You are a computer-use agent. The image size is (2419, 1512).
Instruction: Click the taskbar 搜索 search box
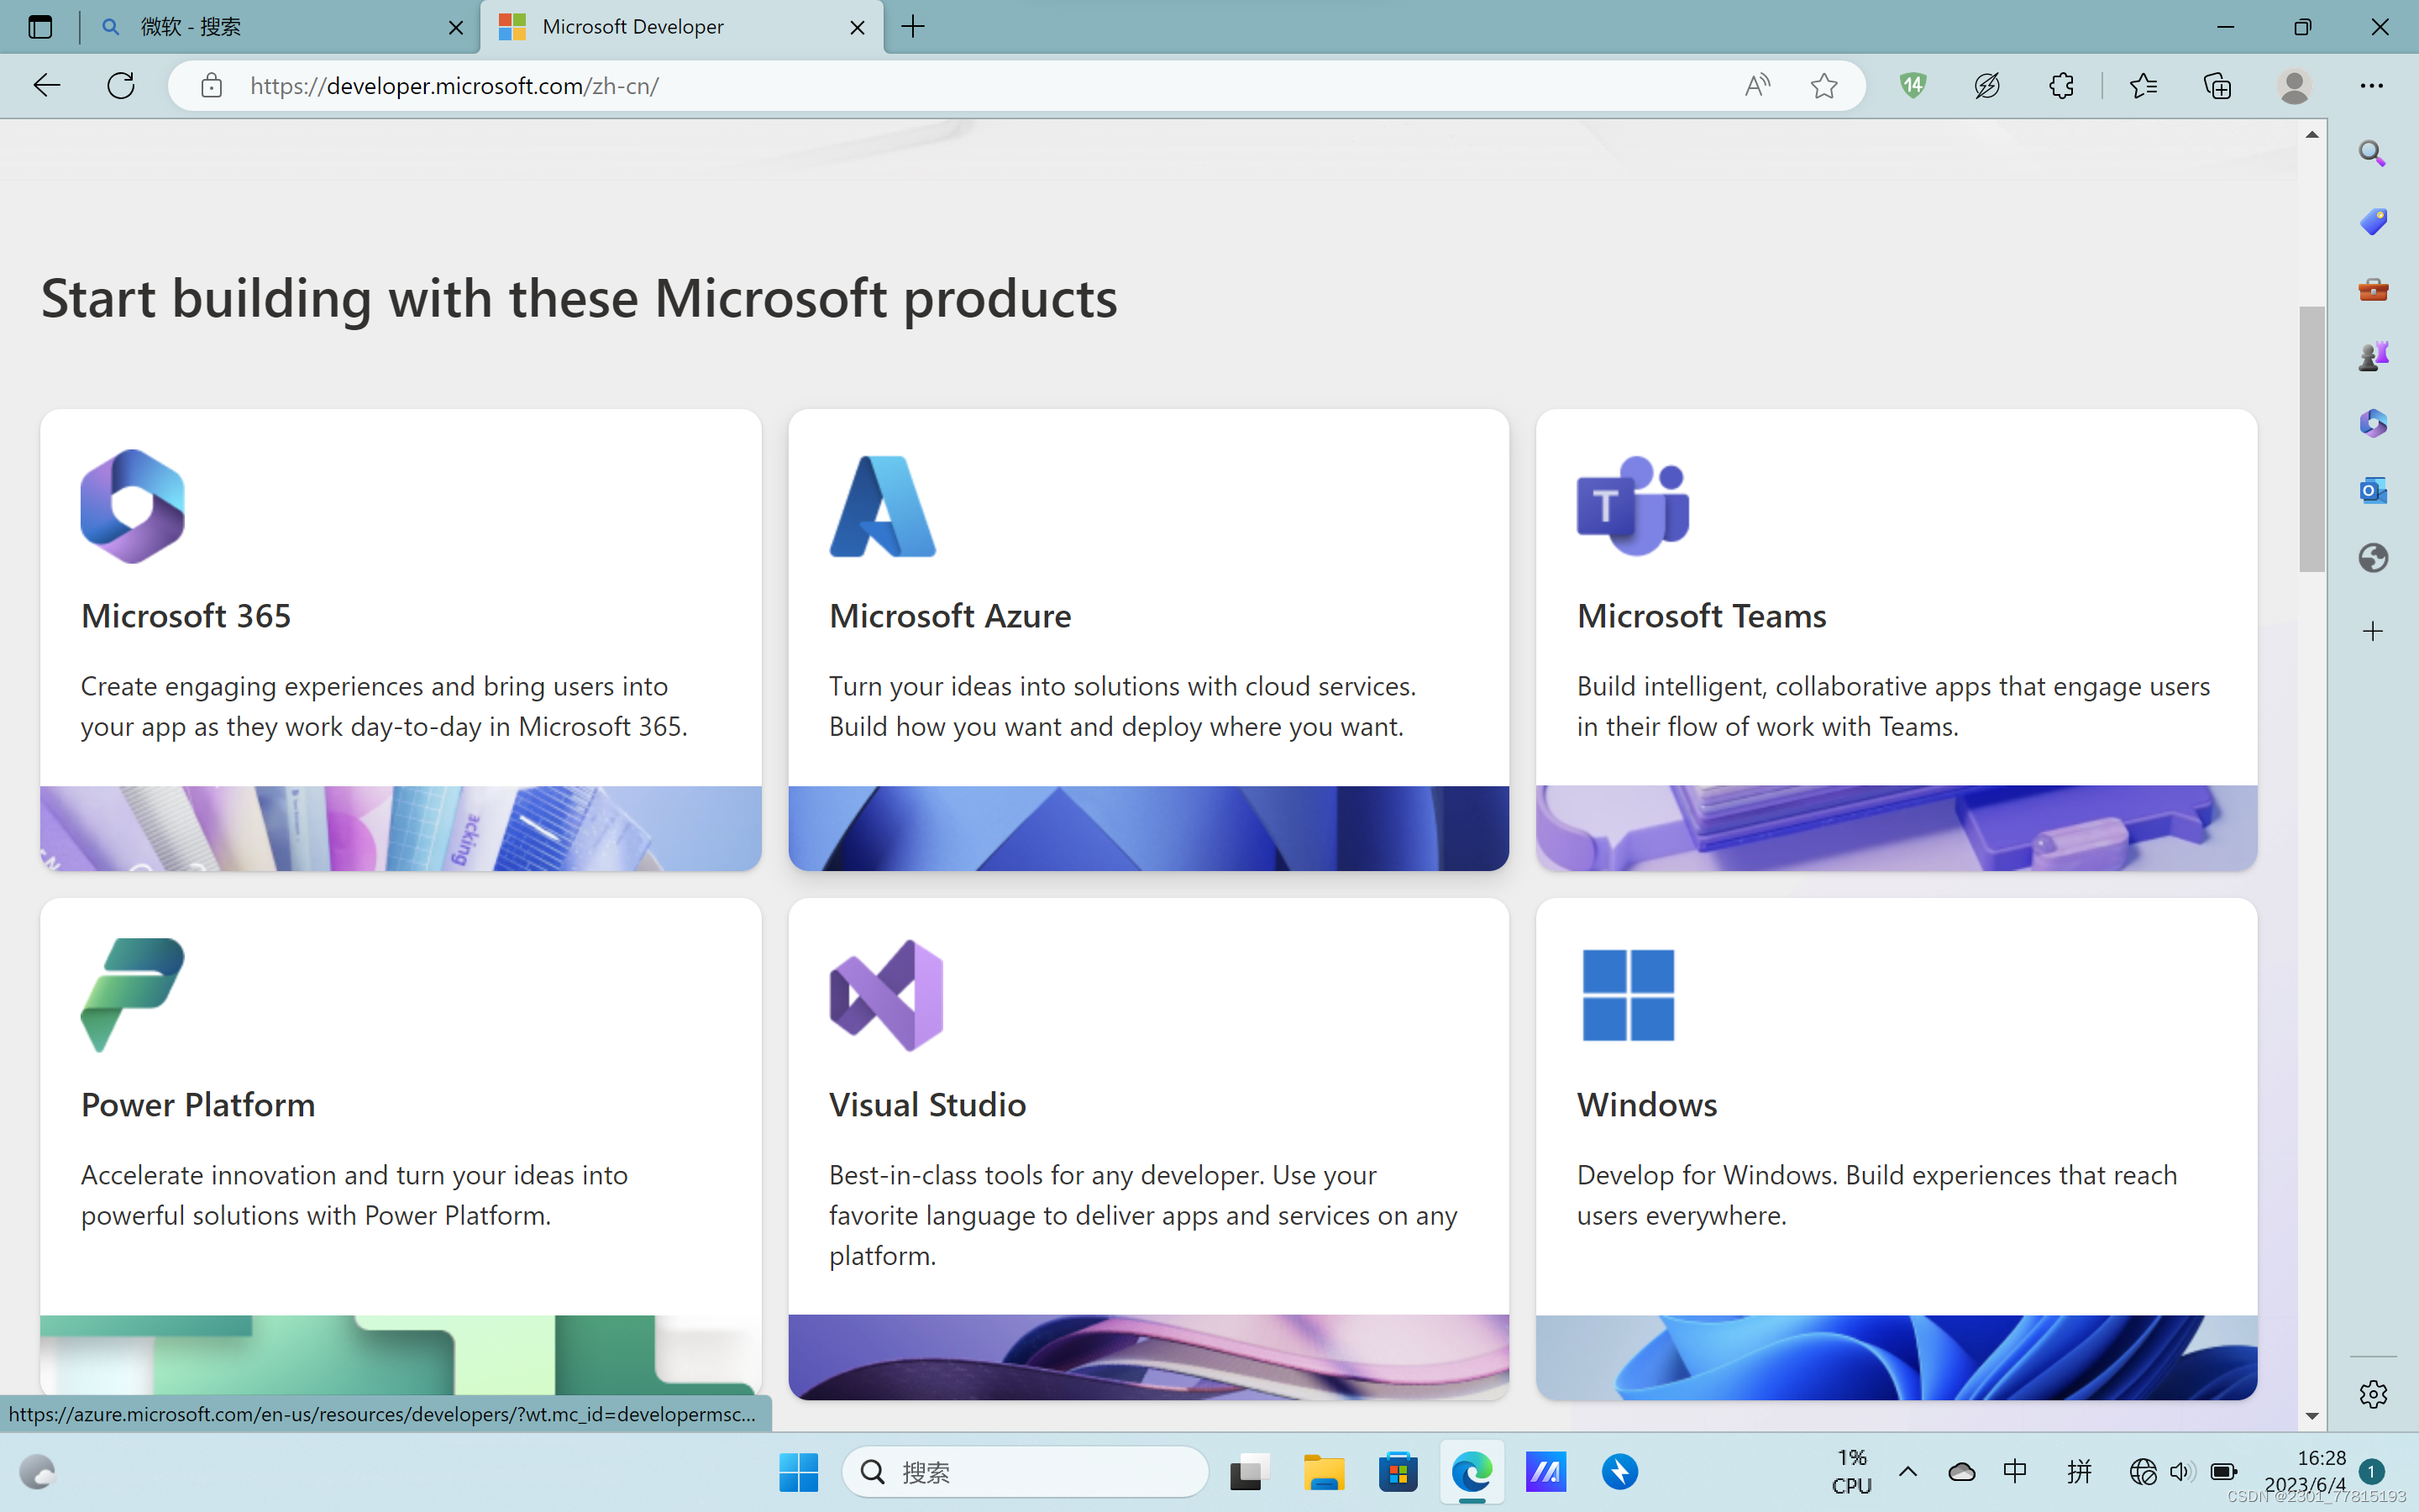[x=1025, y=1471]
